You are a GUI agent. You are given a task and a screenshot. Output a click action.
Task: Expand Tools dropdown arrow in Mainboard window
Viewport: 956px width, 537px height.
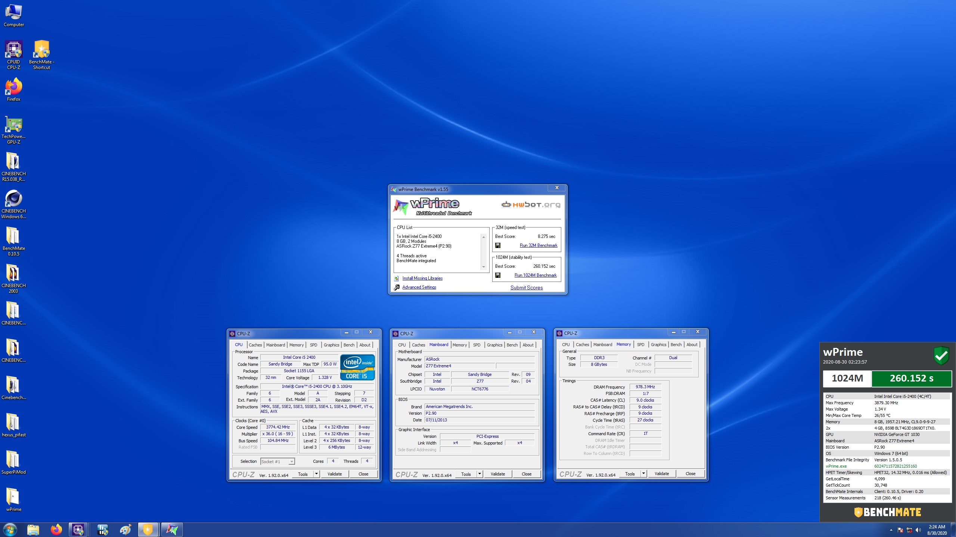(x=479, y=474)
